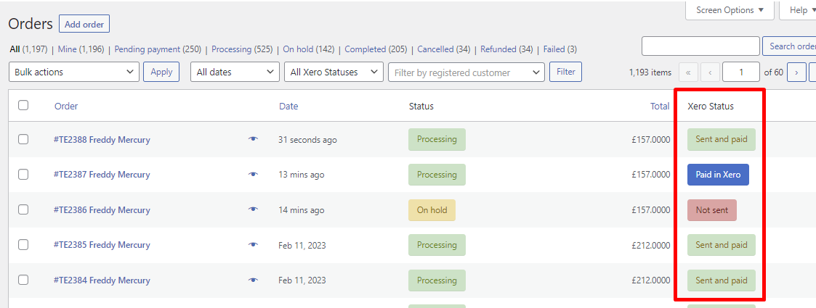The image size is (816, 308).
Task: Go to next page of orders
Action: (796, 72)
